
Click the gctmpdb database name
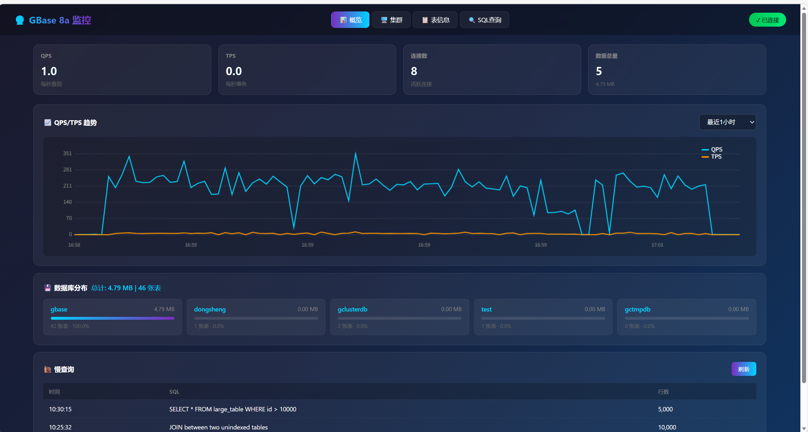637,309
